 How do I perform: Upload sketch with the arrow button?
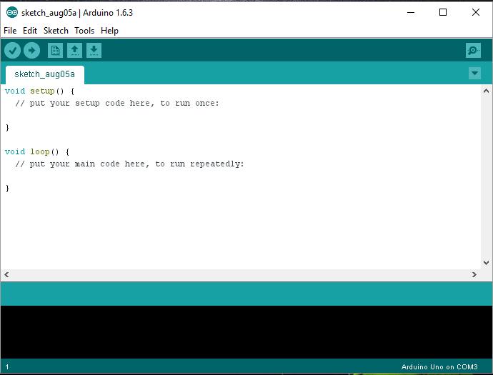[31, 50]
